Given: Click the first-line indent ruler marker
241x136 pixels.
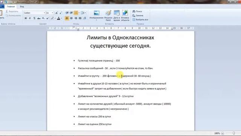Looking at the screenshot, I should [74, 27].
